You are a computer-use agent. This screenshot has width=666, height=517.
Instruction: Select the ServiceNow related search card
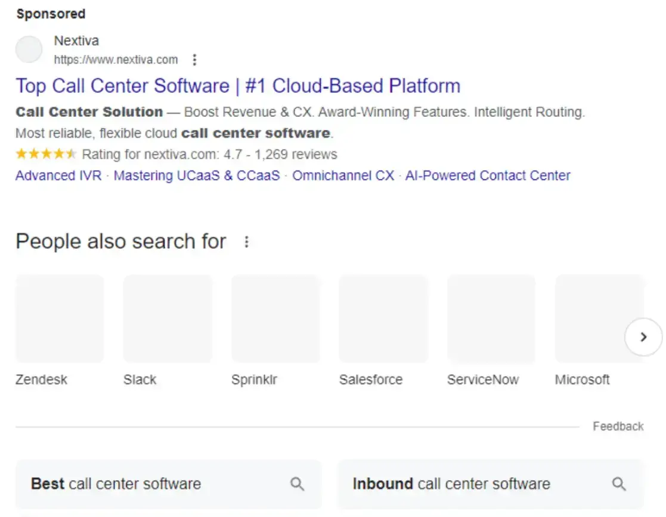pos(491,318)
